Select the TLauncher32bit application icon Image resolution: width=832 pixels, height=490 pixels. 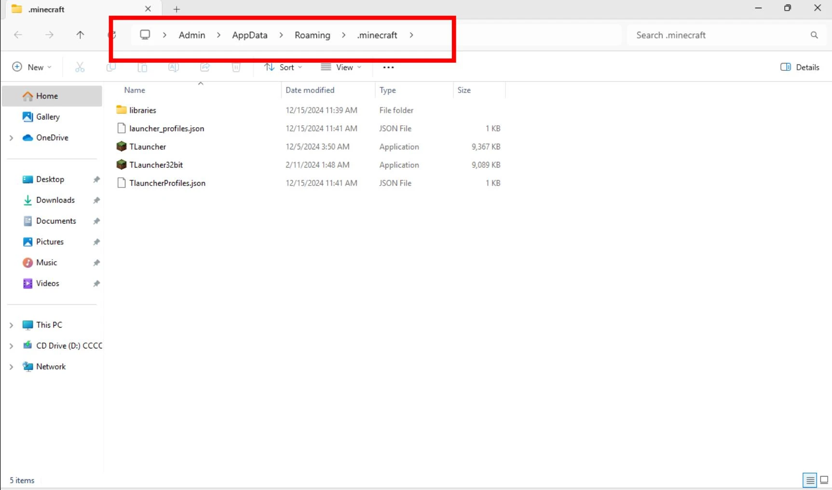tap(122, 165)
